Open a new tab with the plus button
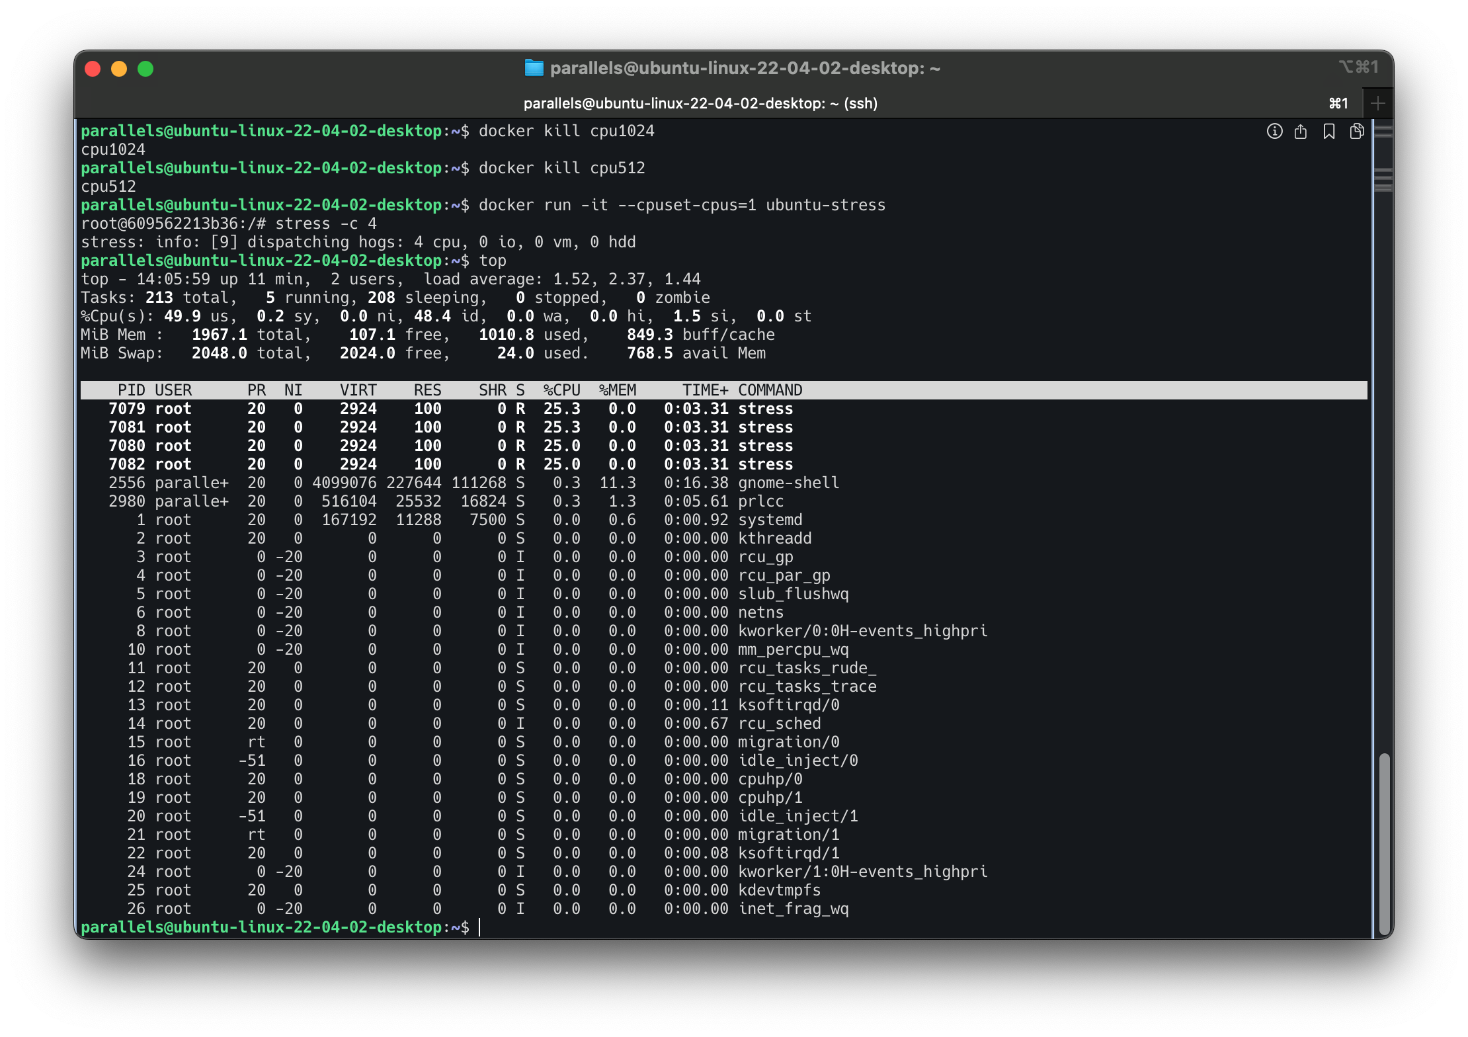1468x1037 pixels. (x=1378, y=103)
